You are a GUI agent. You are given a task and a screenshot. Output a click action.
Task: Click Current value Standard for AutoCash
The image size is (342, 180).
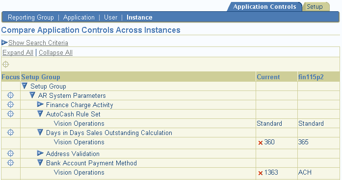pyautogui.click(x=269, y=123)
